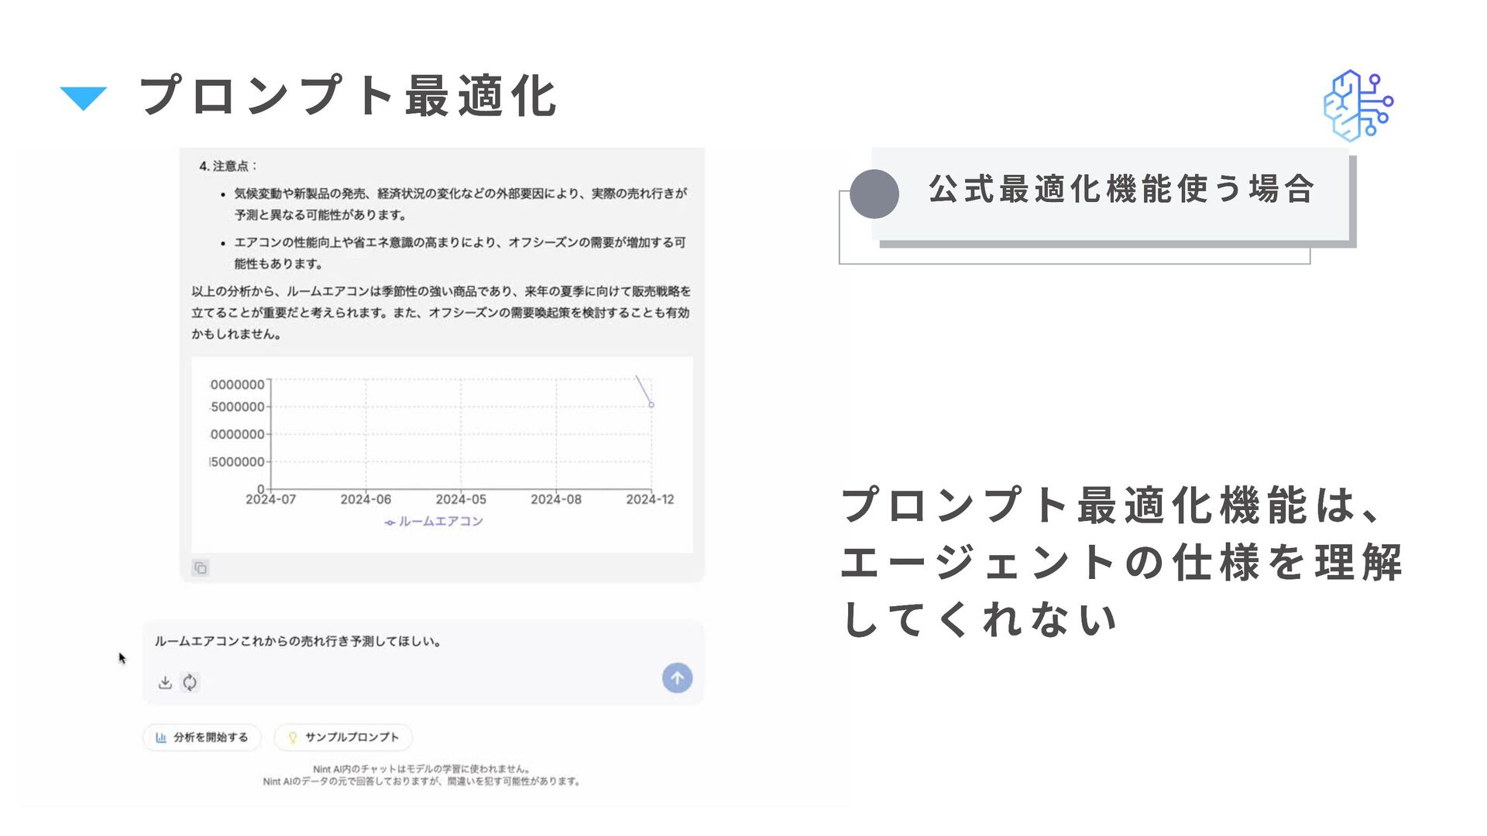Toggle the ルームエアコン legend entry in the chart
The width and height of the screenshot is (1487, 836).
[434, 522]
